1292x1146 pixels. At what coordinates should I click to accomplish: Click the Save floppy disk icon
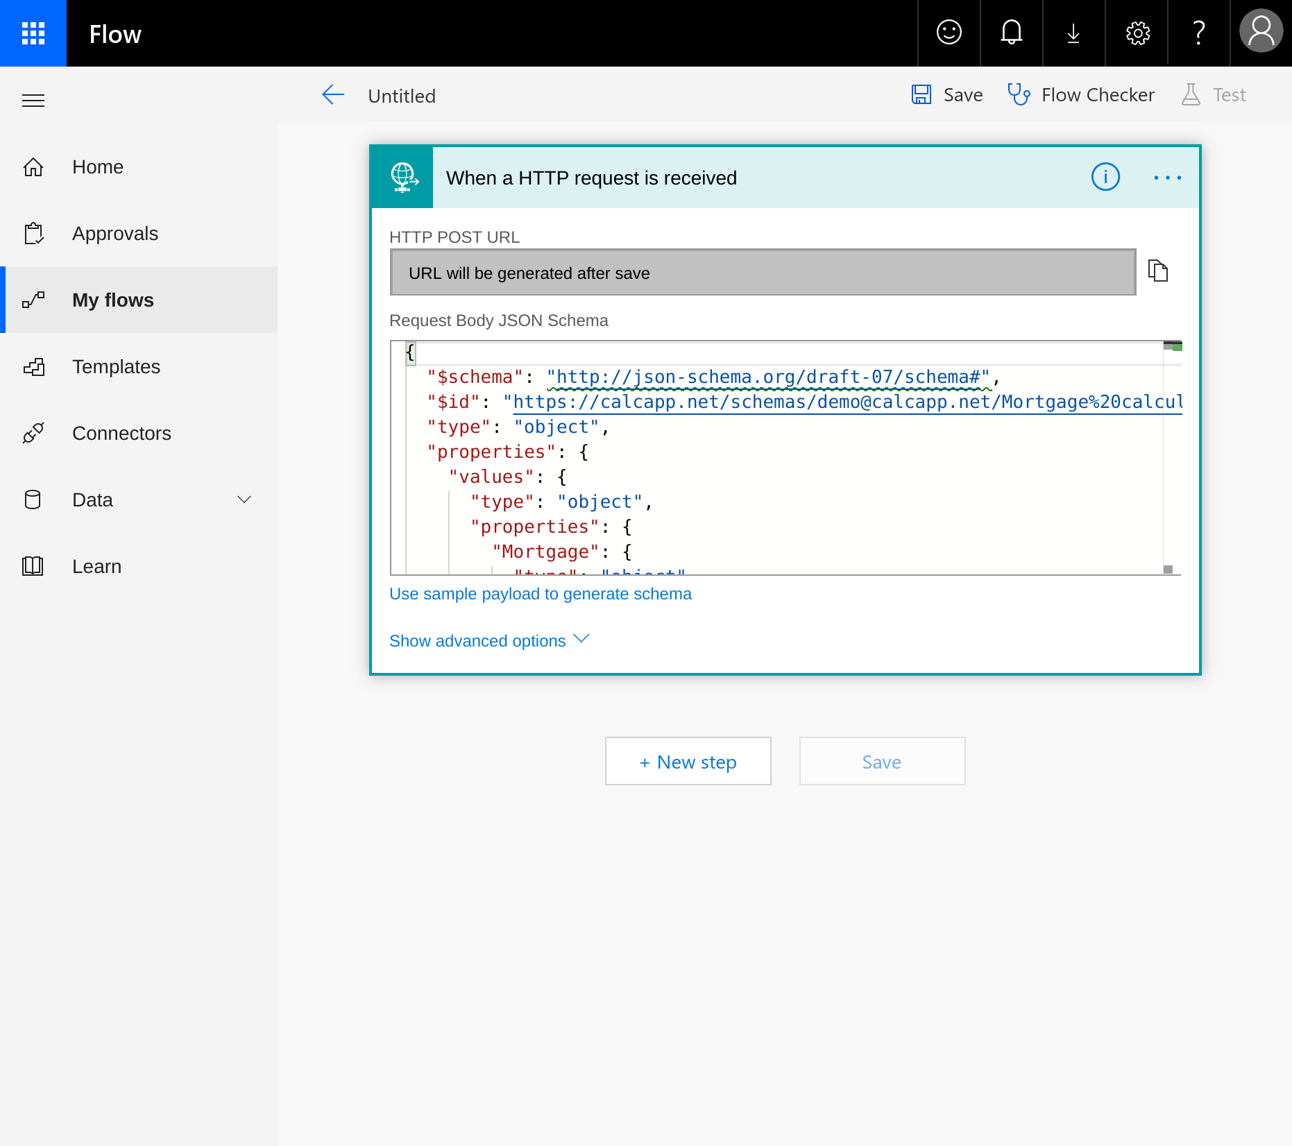(921, 94)
